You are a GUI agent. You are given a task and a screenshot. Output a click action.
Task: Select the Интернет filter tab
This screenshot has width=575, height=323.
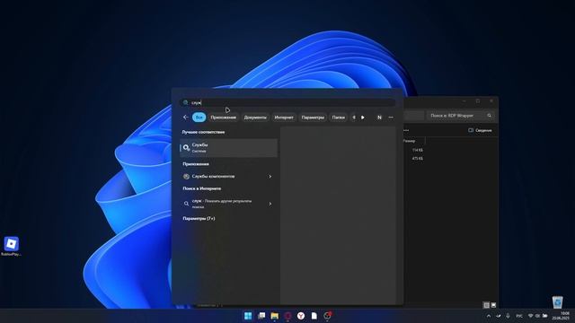coord(284,118)
